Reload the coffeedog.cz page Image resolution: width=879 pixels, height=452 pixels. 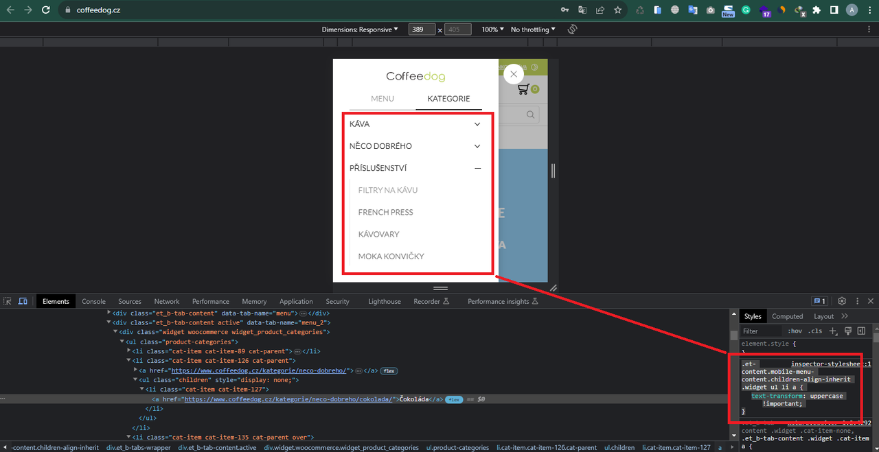click(x=46, y=10)
